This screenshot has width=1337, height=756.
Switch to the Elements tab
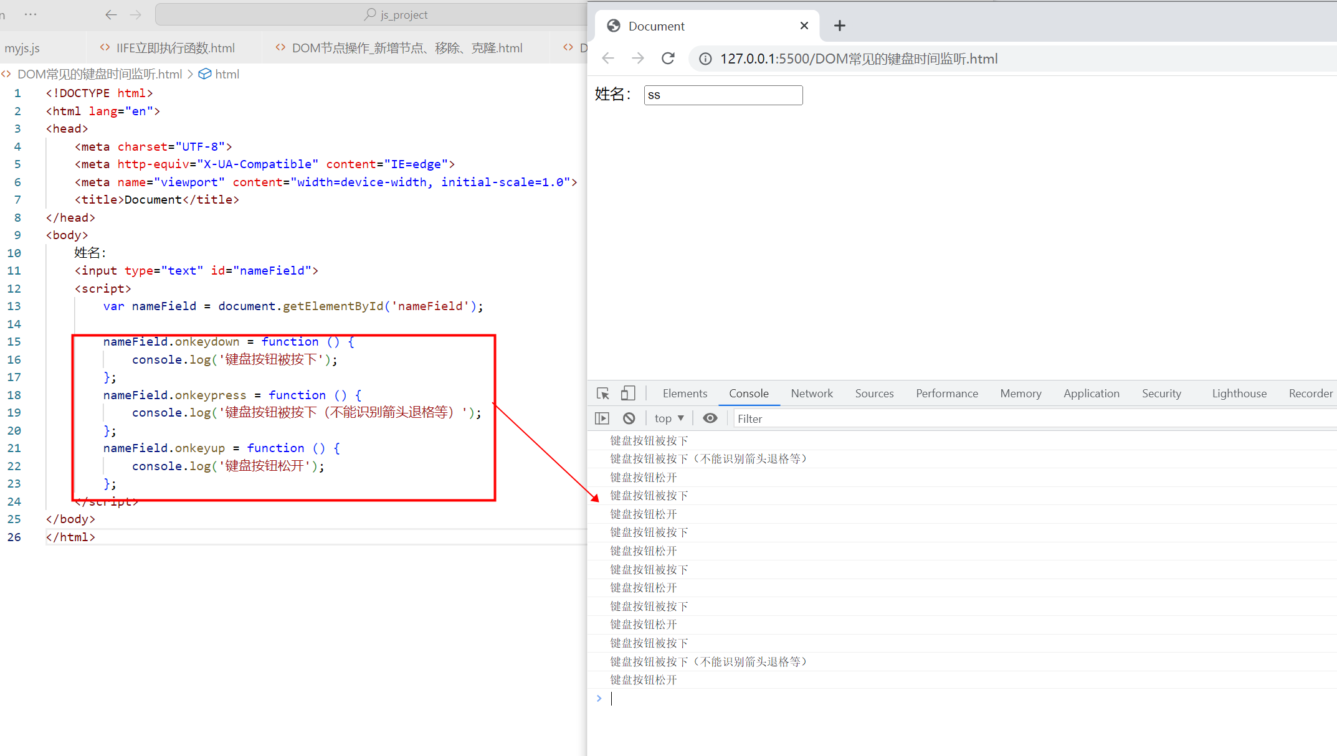pos(685,394)
